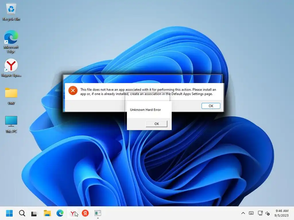Open the Windows Start menu
This screenshot has height=220, width=294.
(x=9, y=213)
